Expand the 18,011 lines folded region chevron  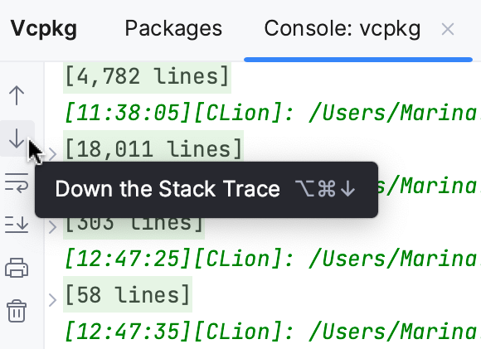[x=53, y=154]
